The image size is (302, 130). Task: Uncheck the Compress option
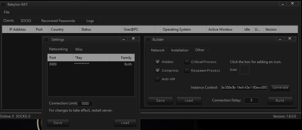tap(158, 71)
